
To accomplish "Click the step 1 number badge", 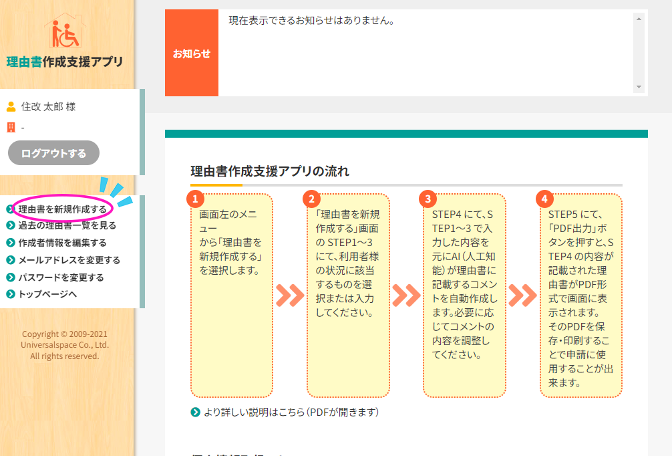I will [x=195, y=199].
